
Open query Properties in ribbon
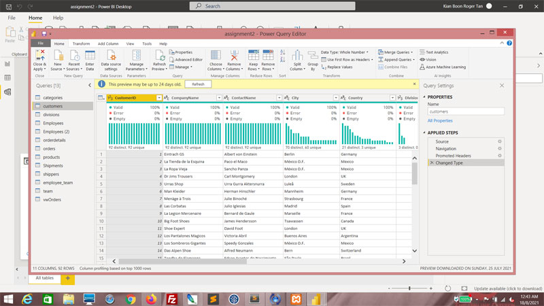pyautogui.click(x=181, y=52)
